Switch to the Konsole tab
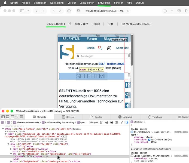Image resolution: width=189 pixels, height=163 pixels. [x=68, y=117]
